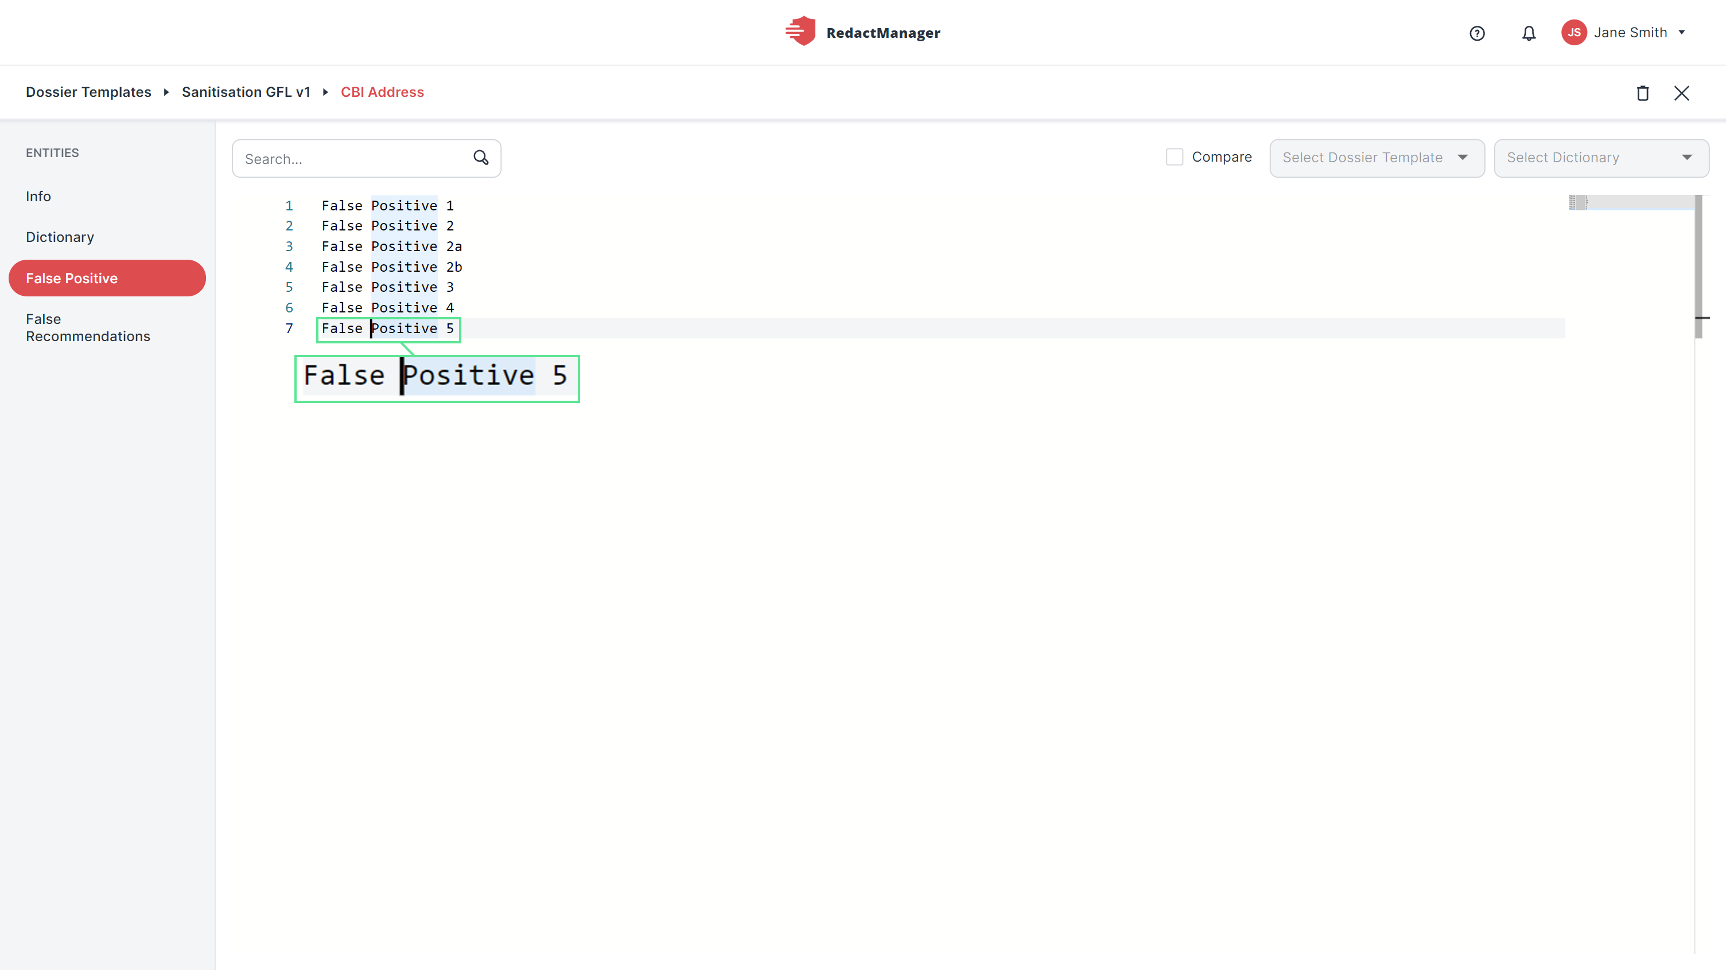This screenshot has width=1726, height=970.
Task: Click the Jane Smith user name
Action: coord(1630,32)
